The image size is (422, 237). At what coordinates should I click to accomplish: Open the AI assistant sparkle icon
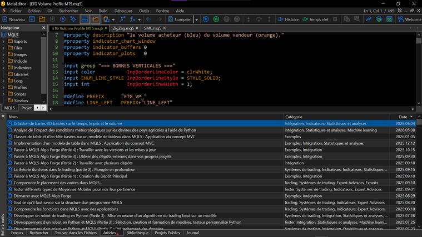73,19
